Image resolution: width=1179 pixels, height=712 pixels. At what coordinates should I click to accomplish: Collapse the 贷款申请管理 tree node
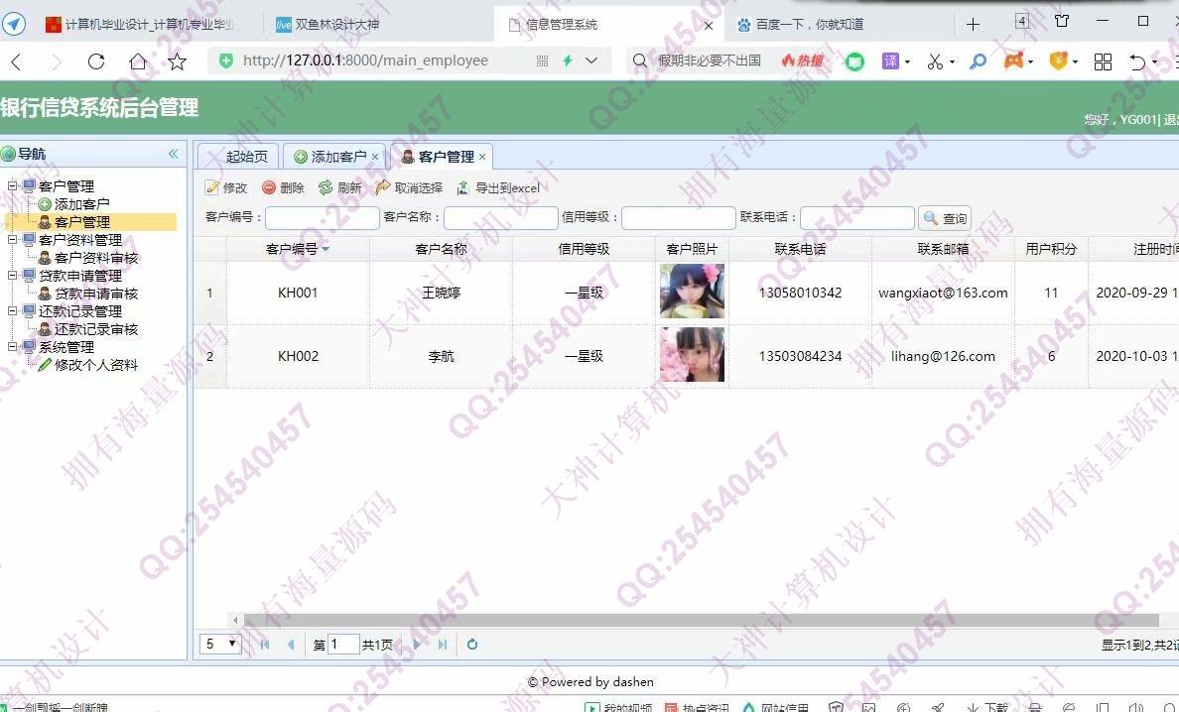coord(12,276)
